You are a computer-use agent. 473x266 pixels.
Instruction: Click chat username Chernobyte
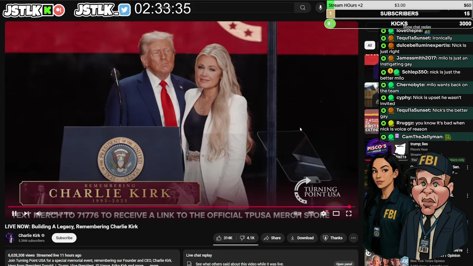411,85
